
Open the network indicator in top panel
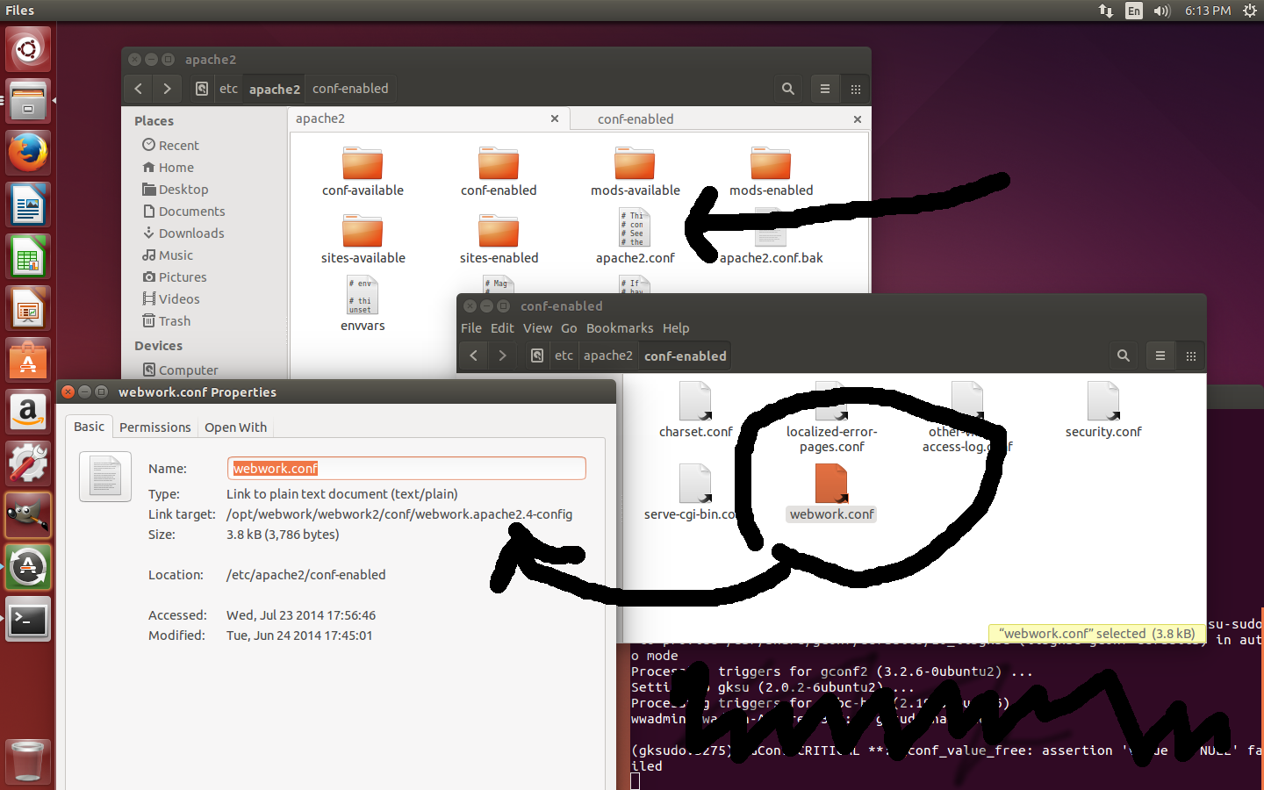1106,11
